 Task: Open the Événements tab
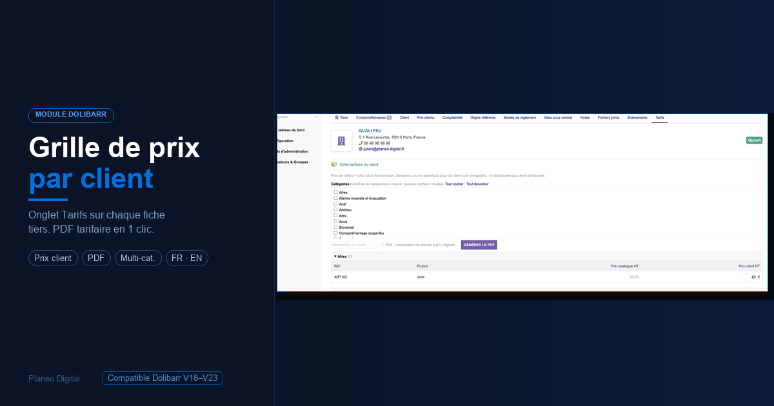637,118
